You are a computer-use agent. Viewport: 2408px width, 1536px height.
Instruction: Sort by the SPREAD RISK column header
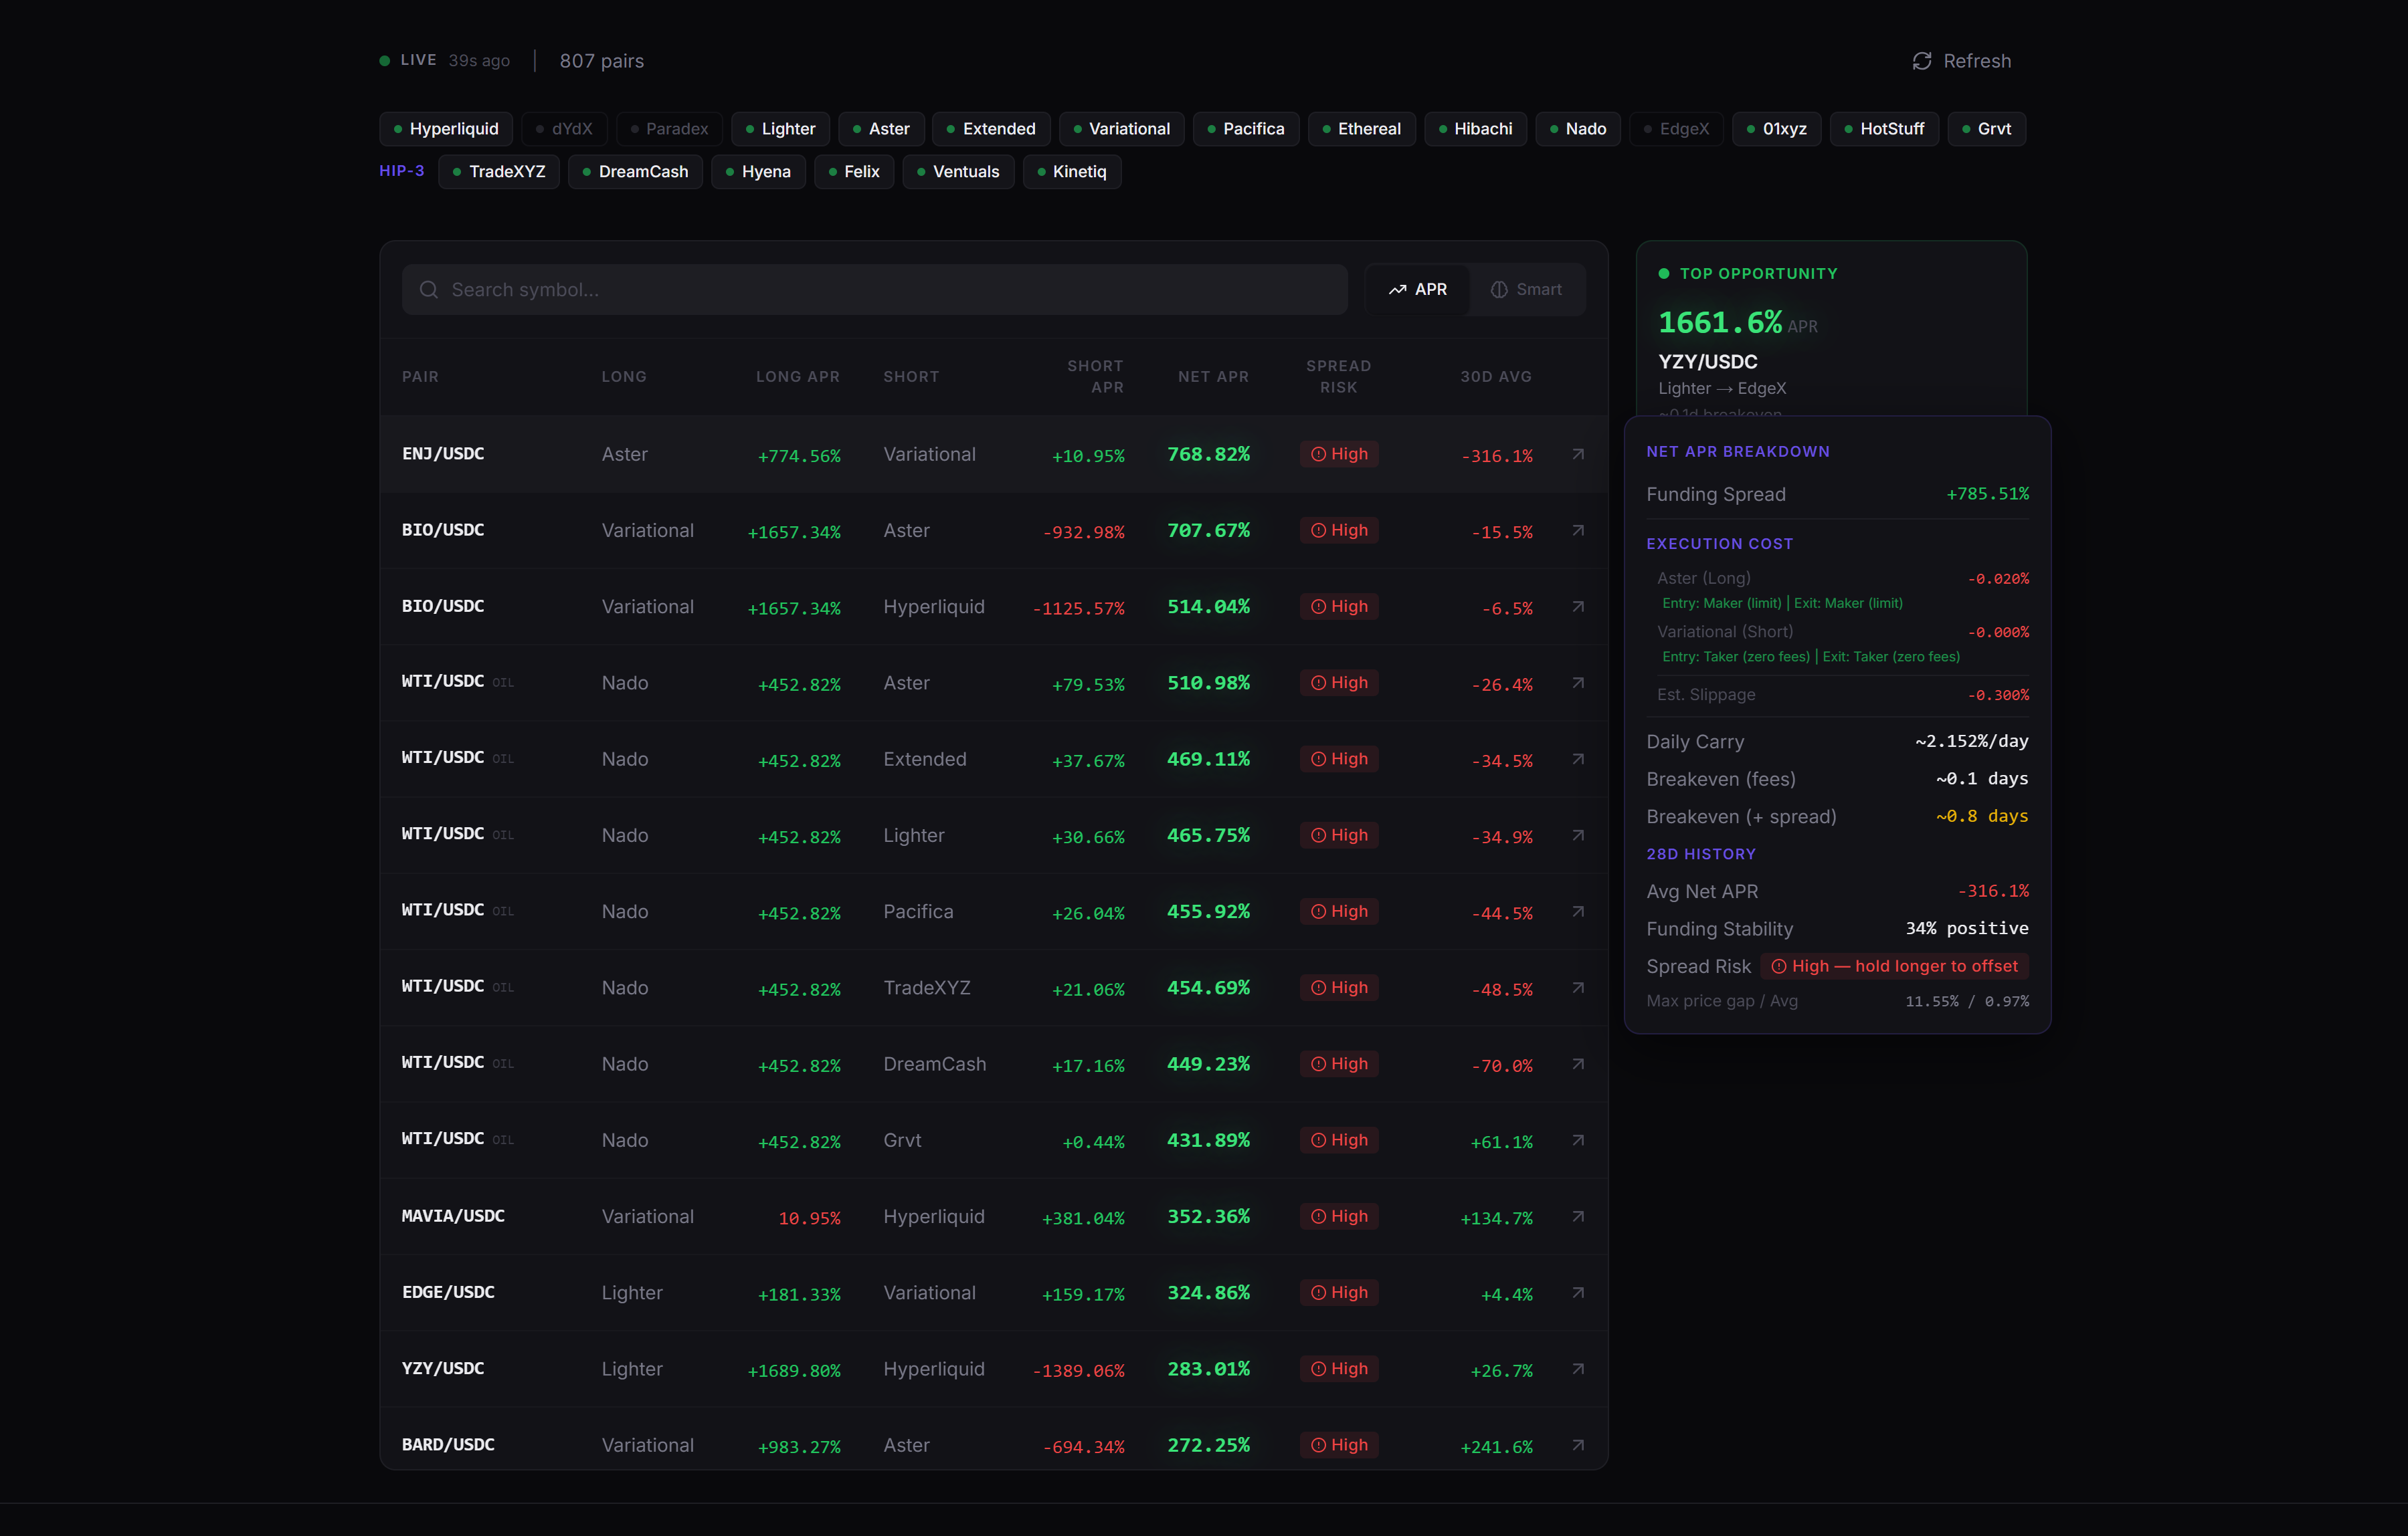pos(1338,376)
